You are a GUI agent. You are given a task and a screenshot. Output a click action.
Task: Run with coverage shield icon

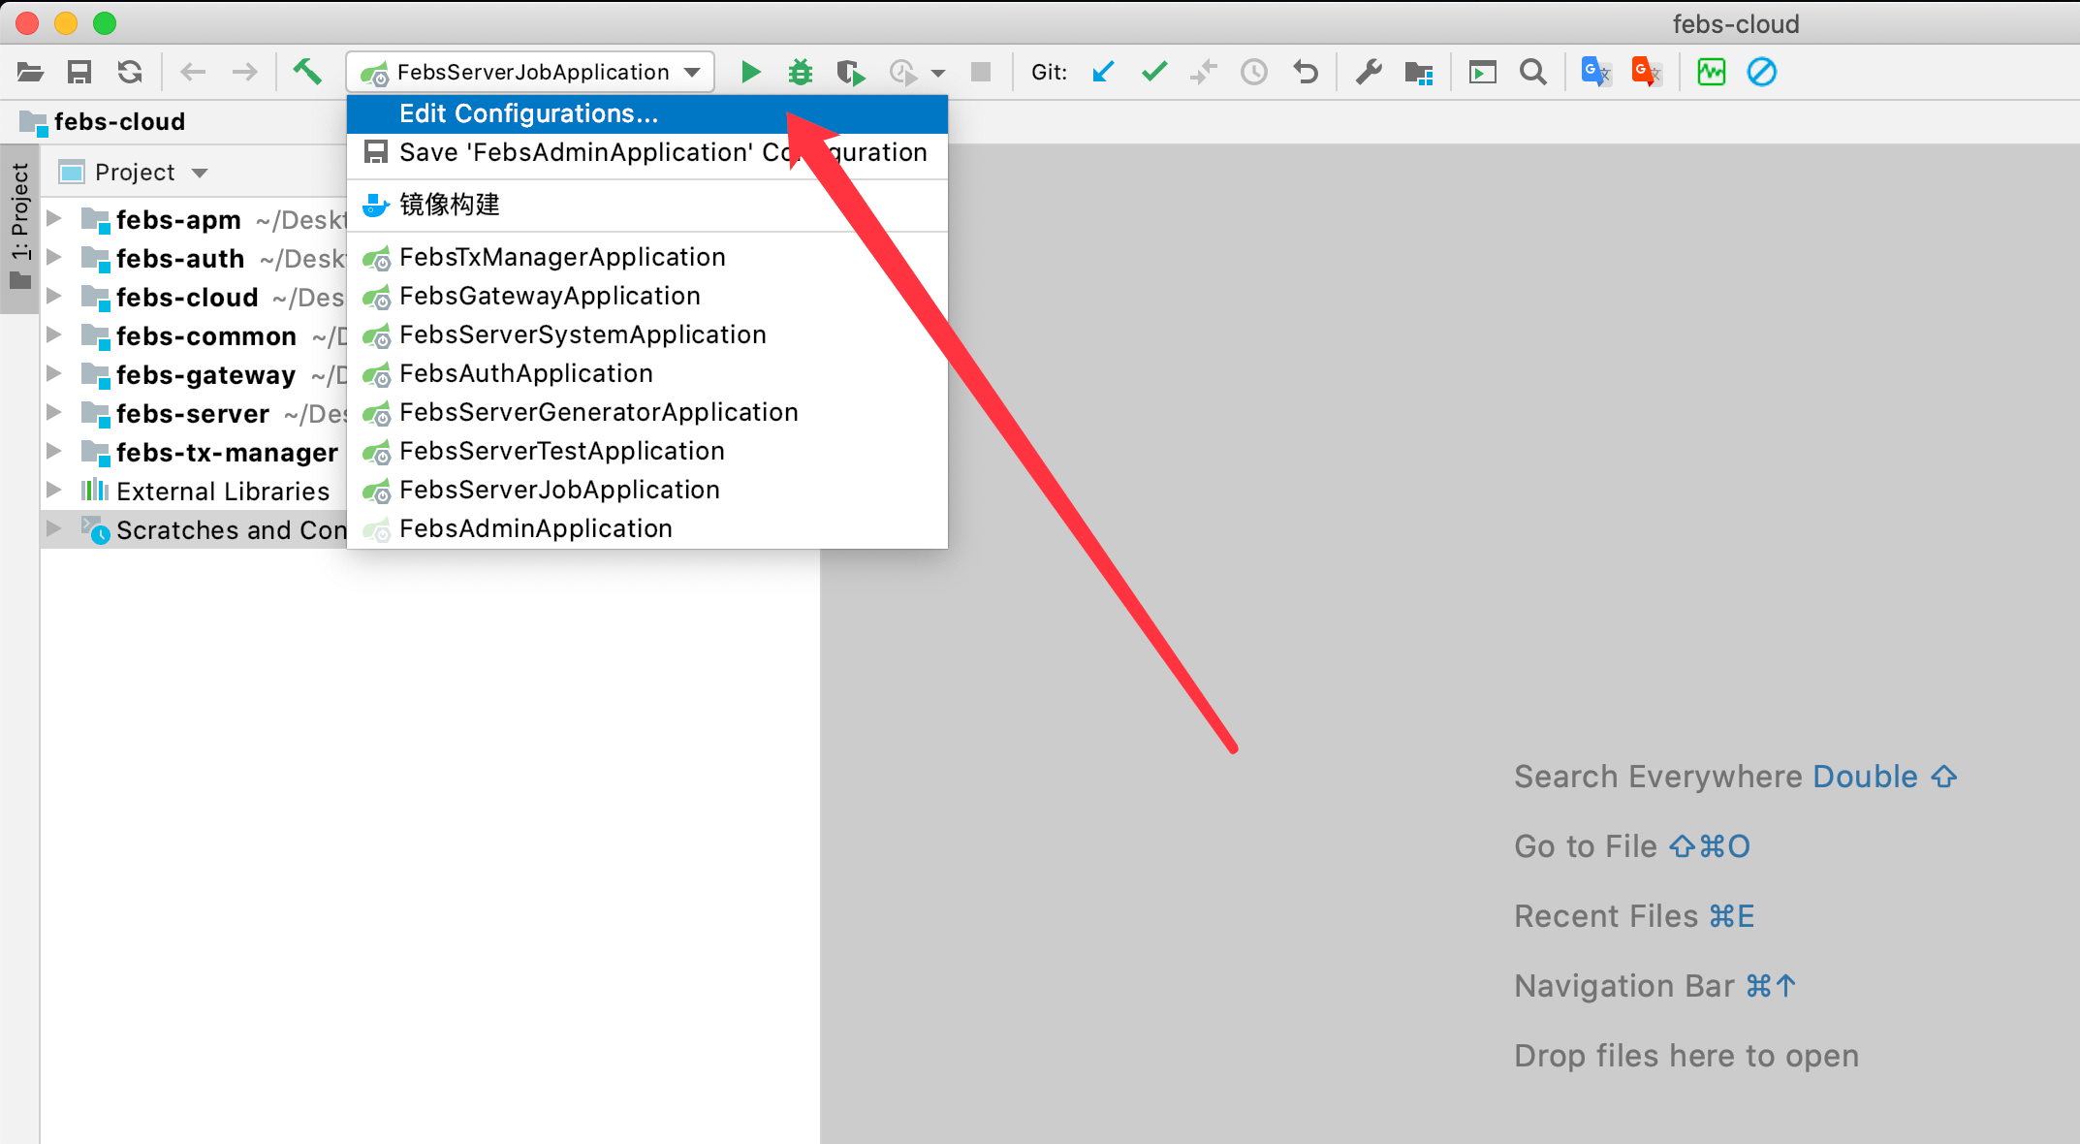pos(851,72)
